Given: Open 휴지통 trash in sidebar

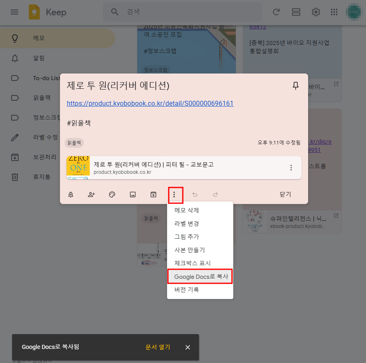Looking at the screenshot, I should pos(42,177).
